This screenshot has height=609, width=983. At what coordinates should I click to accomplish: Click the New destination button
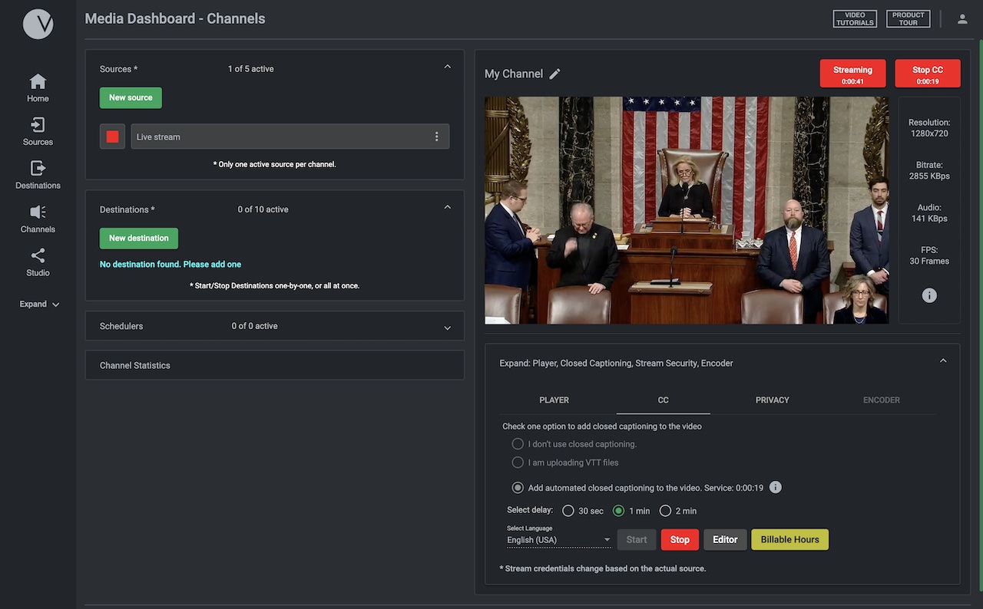tap(138, 238)
